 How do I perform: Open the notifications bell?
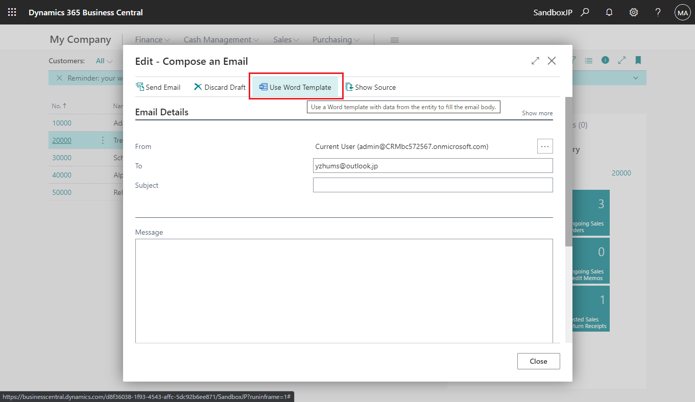[609, 12]
